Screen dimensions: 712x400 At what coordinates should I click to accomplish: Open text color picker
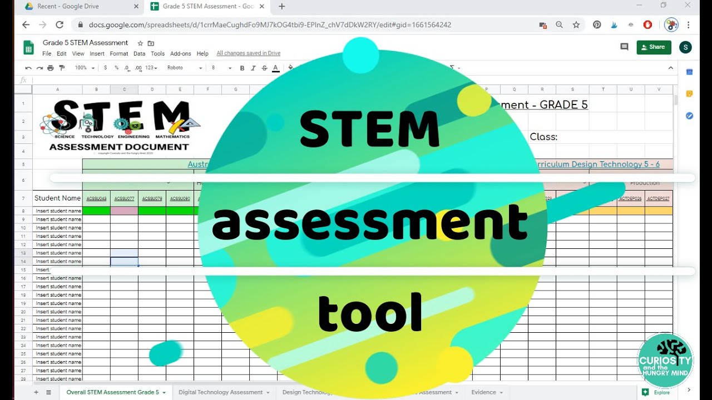(275, 68)
